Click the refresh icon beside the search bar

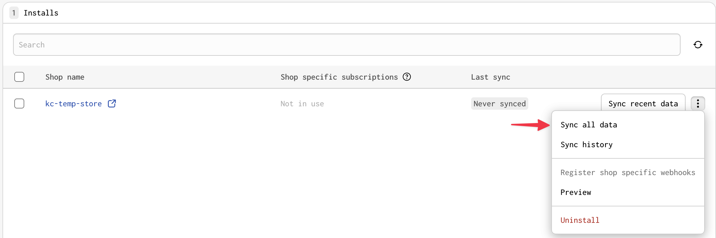click(698, 45)
